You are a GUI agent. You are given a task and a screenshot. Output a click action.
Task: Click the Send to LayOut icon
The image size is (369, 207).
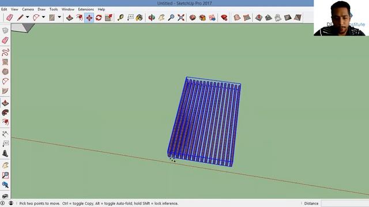(212, 18)
